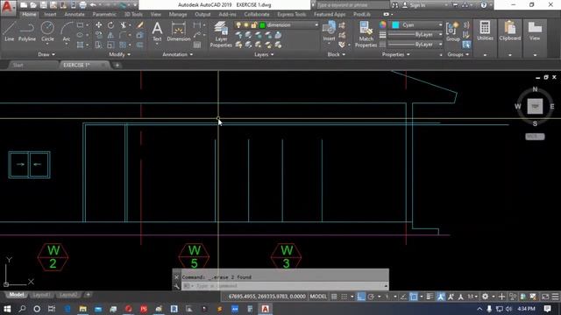Open the Express Tools ribbon tab
Screen dimensions: 561x315
pyautogui.click(x=292, y=14)
